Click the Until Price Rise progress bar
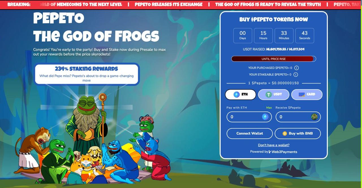 pos(274,59)
